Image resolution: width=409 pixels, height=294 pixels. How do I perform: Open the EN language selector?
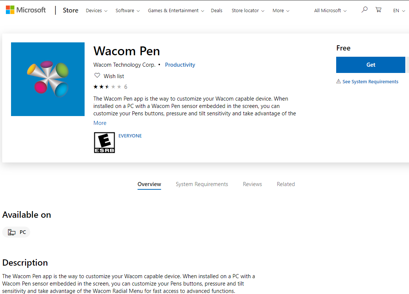(399, 10)
